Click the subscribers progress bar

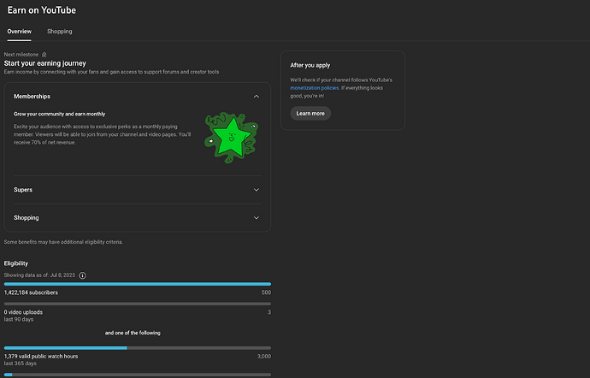pyautogui.click(x=138, y=284)
